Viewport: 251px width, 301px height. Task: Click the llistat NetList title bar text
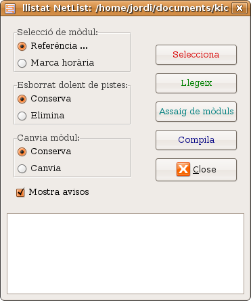point(126,8)
